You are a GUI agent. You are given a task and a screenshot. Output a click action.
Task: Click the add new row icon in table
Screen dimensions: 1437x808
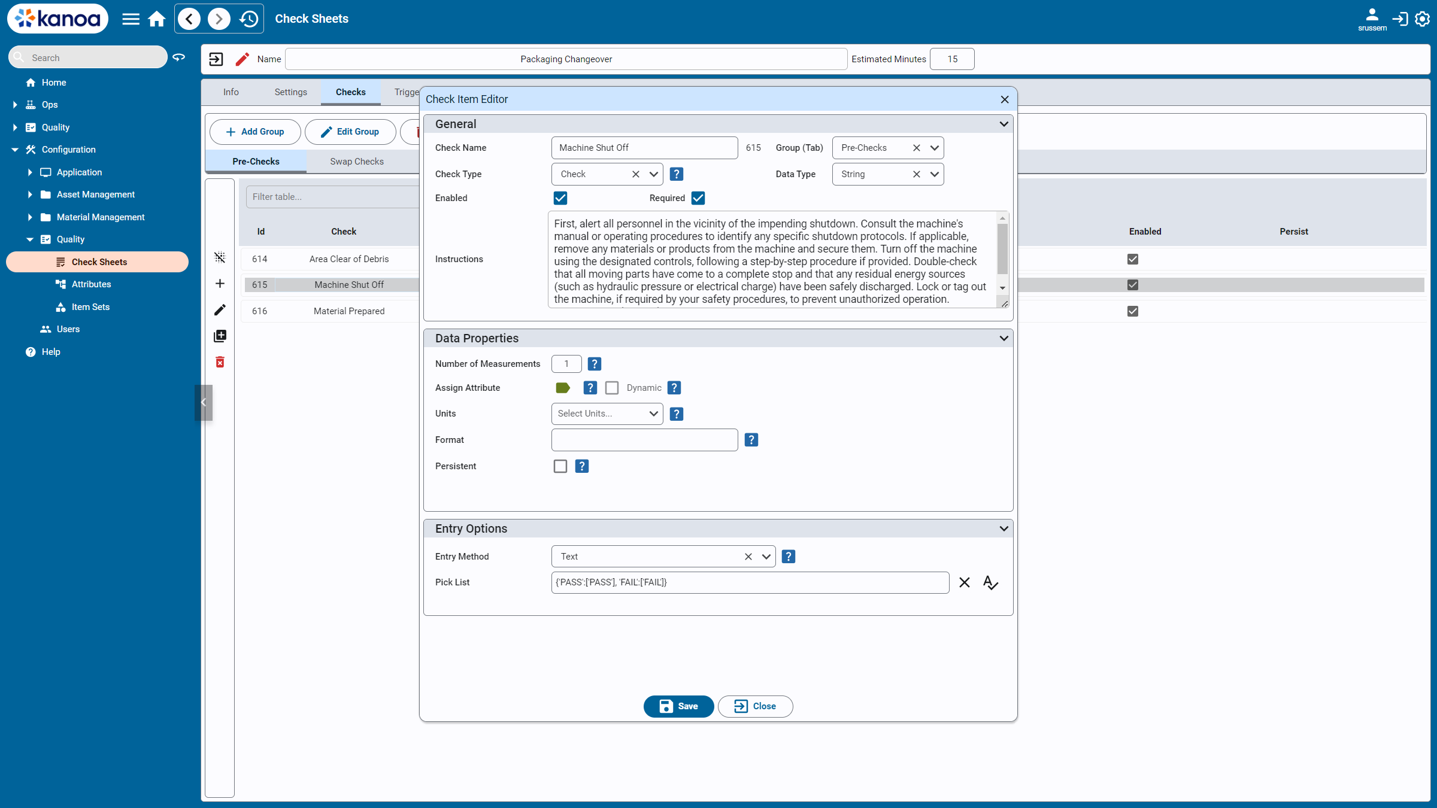point(221,284)
